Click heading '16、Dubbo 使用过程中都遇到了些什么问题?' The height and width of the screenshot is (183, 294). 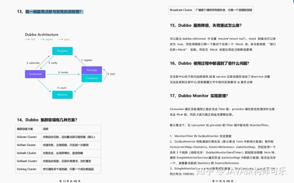[209, 64]
